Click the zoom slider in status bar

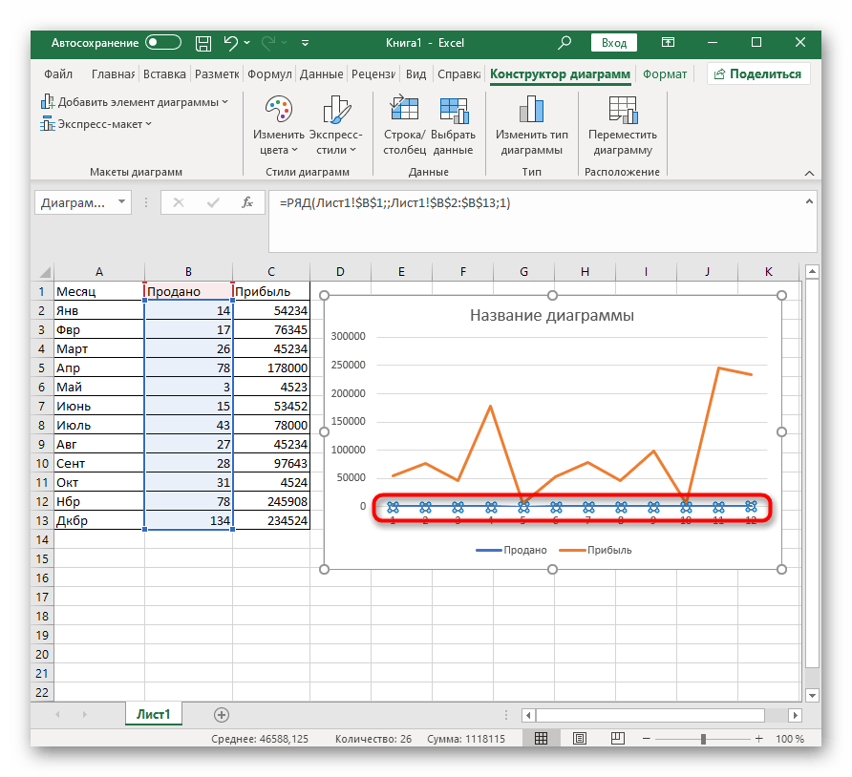click(x=704, y=739)
